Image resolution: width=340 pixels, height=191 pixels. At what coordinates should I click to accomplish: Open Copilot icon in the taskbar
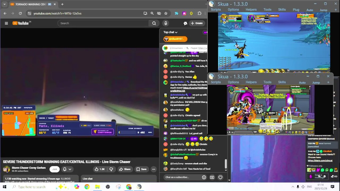(x=76, y=187)
